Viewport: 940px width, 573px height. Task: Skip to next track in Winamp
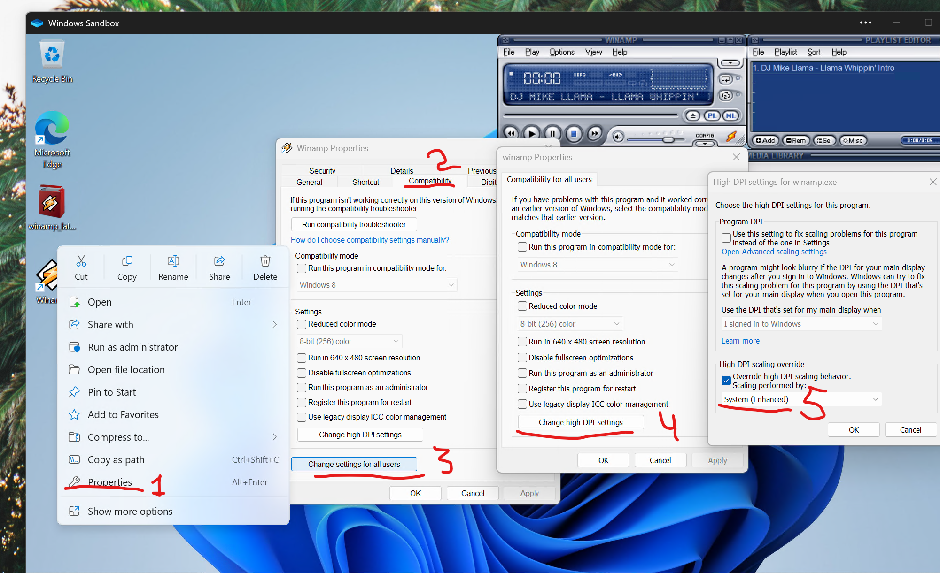tap(594, 134)
